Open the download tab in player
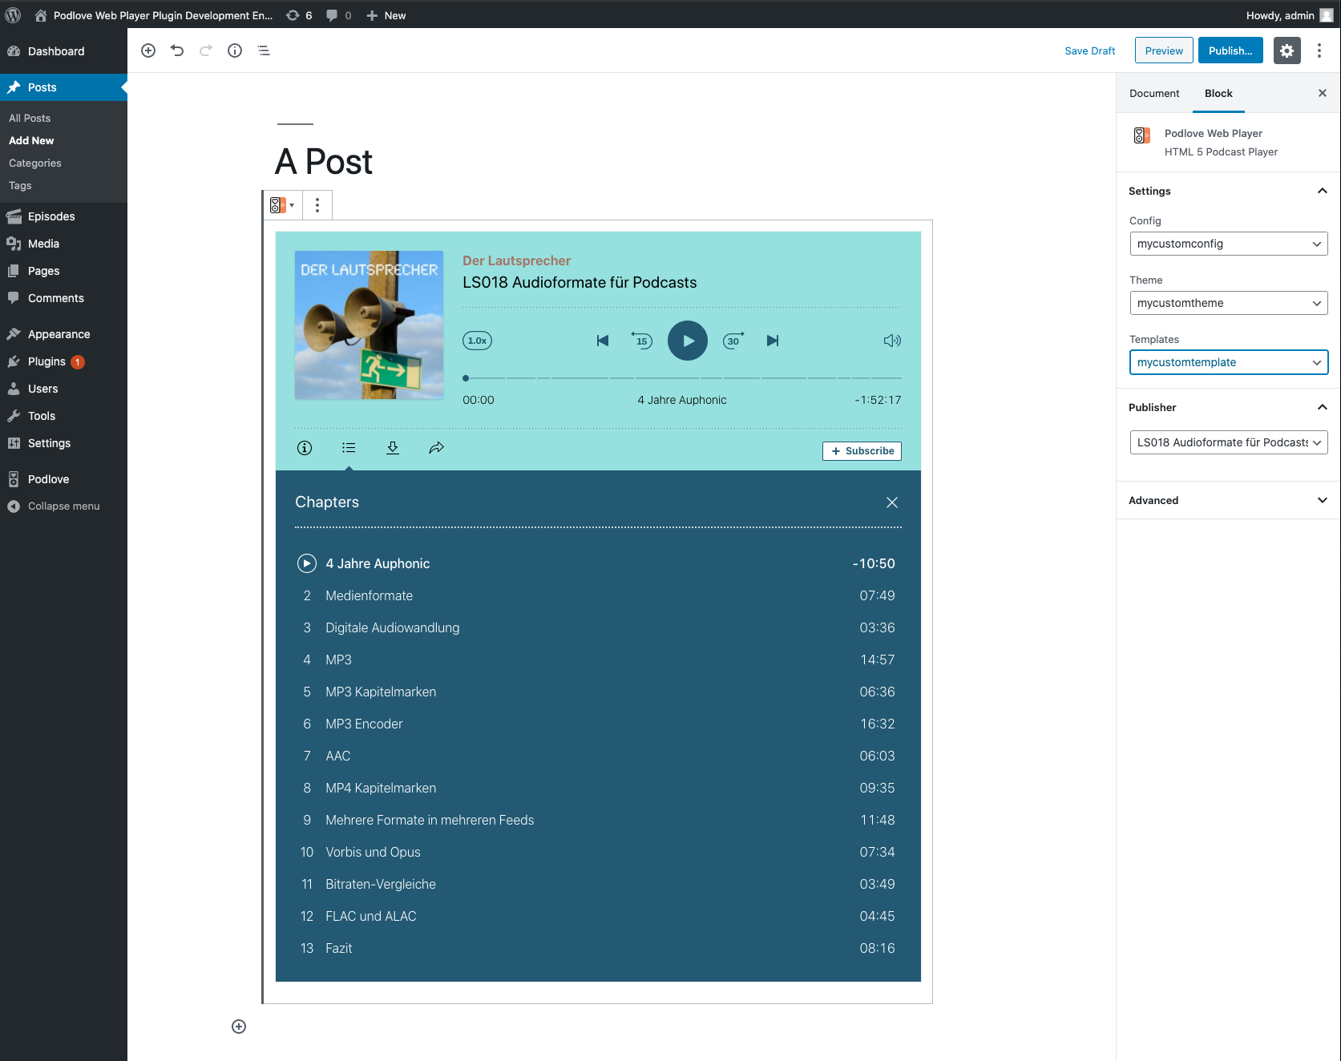 pyautogui.click(x=393, y=448)
